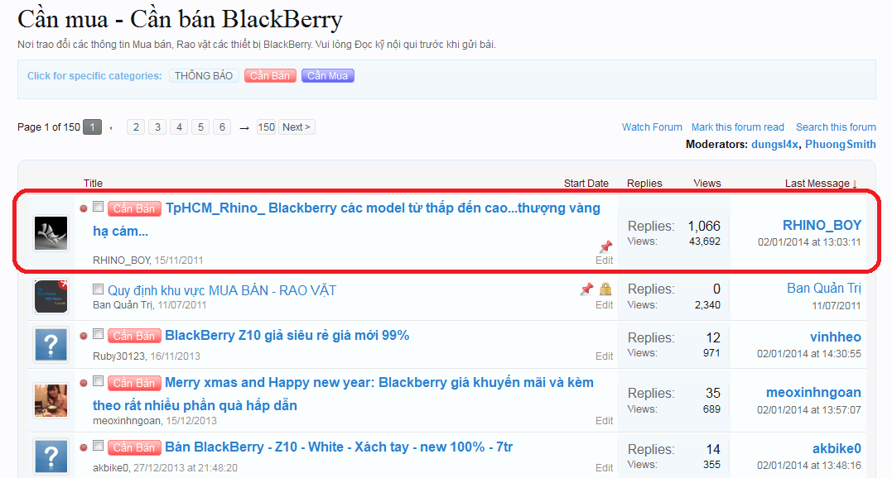Filter by Cần Mua category
Viewport: 892px width, 478px height.
pos(328,75)
